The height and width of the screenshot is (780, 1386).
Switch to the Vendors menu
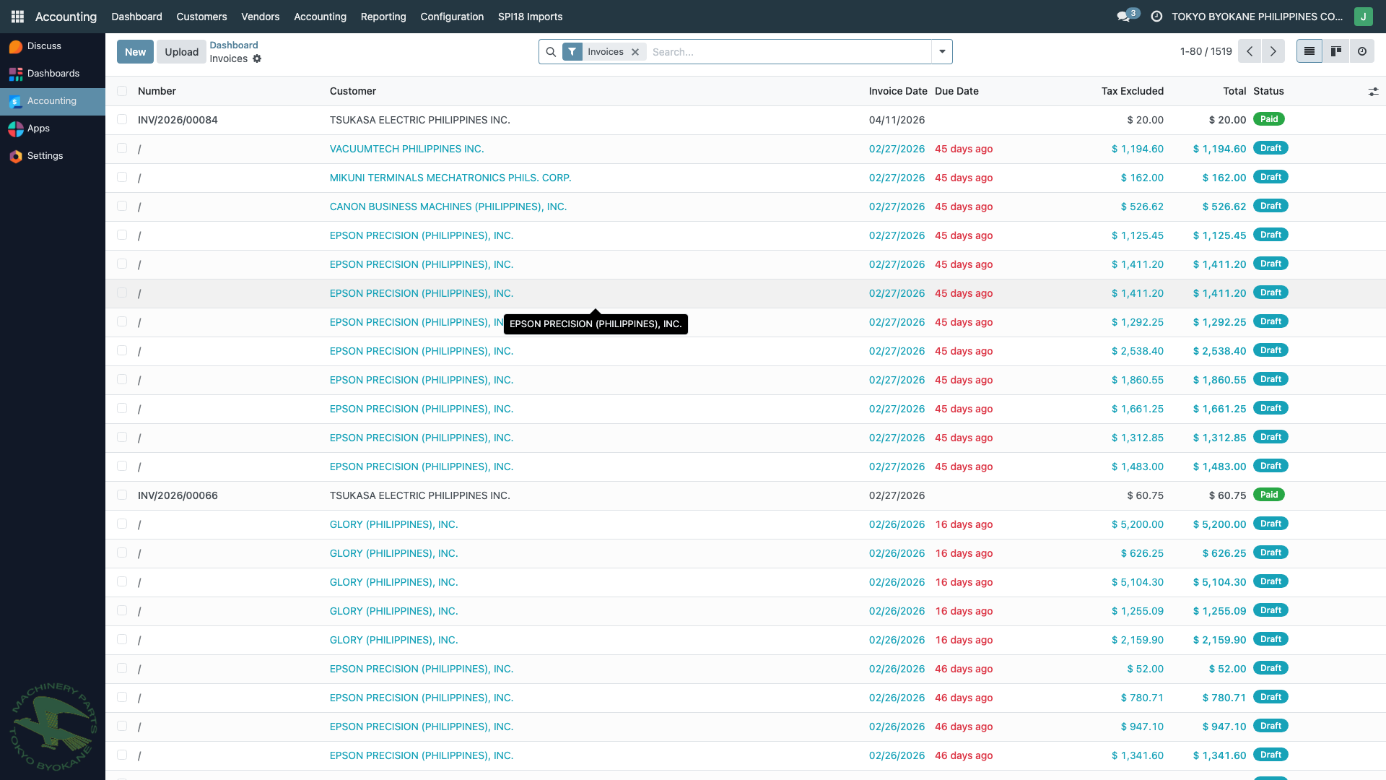260,17
